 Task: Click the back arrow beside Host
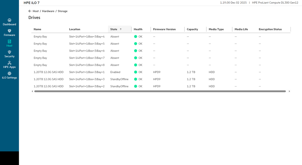point(30,11)
